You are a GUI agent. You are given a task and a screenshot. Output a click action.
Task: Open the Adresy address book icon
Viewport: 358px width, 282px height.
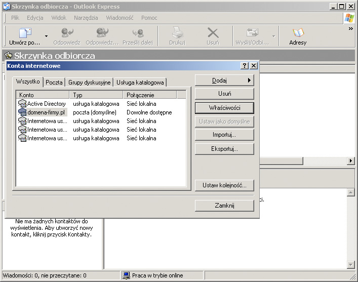click(298, 32)
